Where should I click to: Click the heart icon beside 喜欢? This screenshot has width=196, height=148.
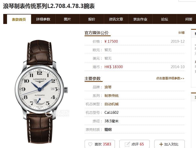(90, 144)
